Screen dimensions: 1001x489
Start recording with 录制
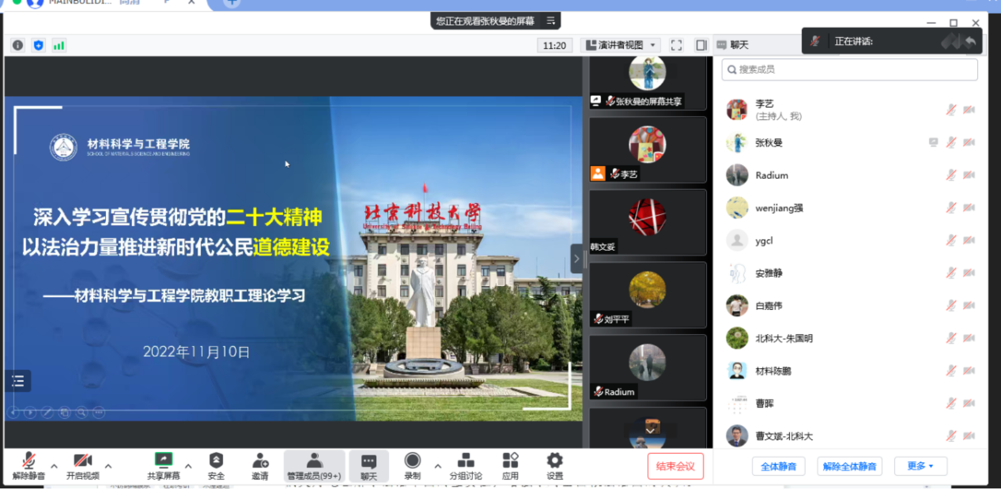tap(412, 466)
